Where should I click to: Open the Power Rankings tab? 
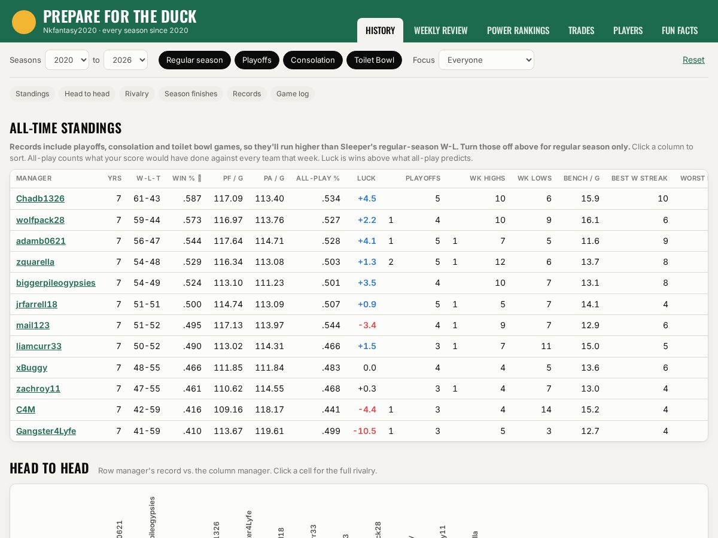518,30
